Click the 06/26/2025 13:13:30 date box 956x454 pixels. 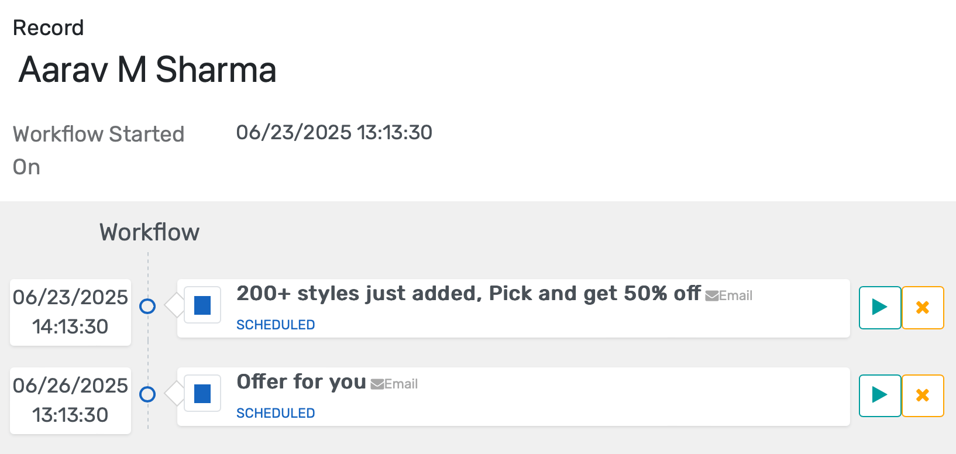[70, 400]
